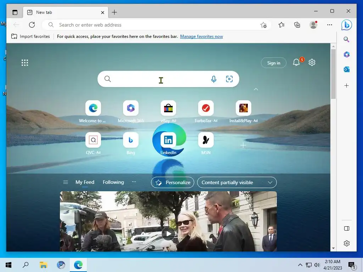Image resolution: width=363 pixels, height=272 pixels.
Task: Open Settings and more ellipsis menu
Action: pos(330,25)
